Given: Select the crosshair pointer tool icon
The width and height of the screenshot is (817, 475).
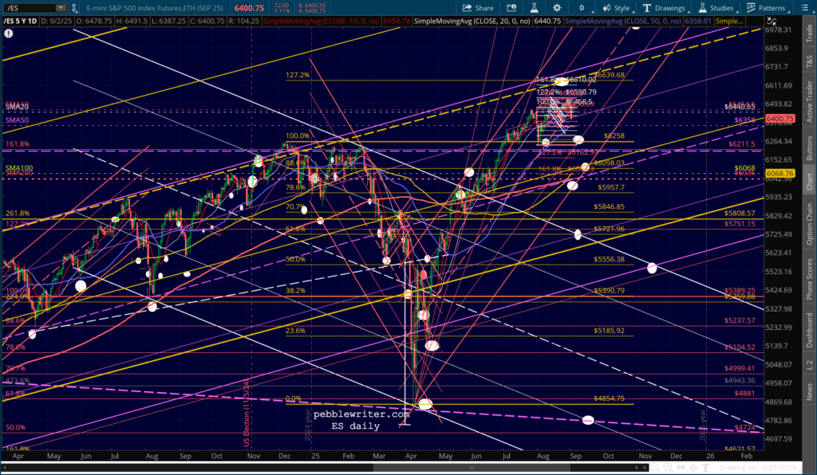Looking at the screenshot, I should (693, 468).
